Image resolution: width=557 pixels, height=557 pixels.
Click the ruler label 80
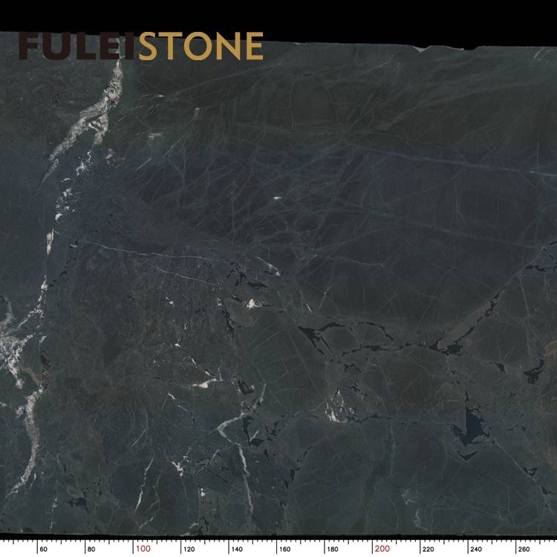[x=91, y=550]
